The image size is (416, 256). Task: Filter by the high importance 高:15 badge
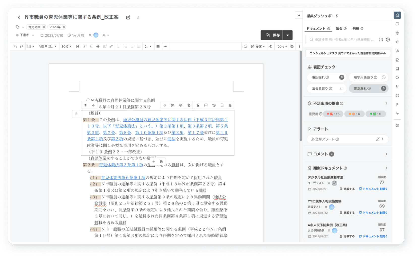coord(333,114)
